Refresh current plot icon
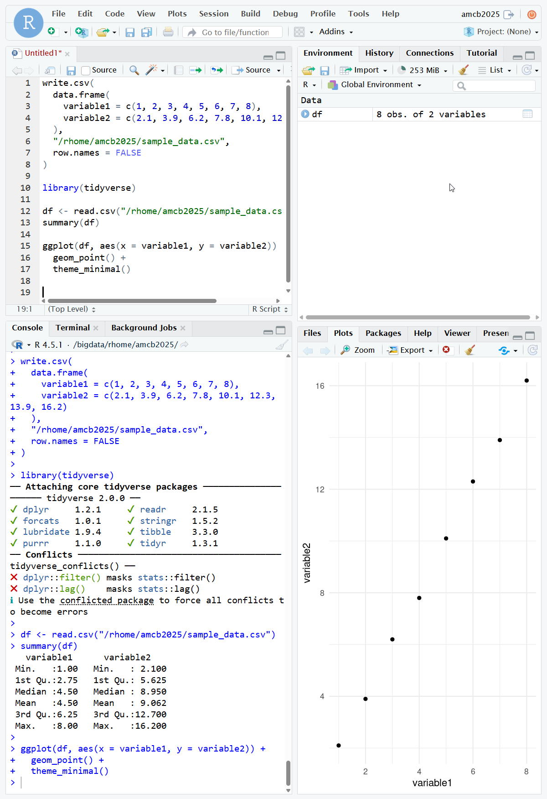547x799 pixels. click(x=532, y=350)
